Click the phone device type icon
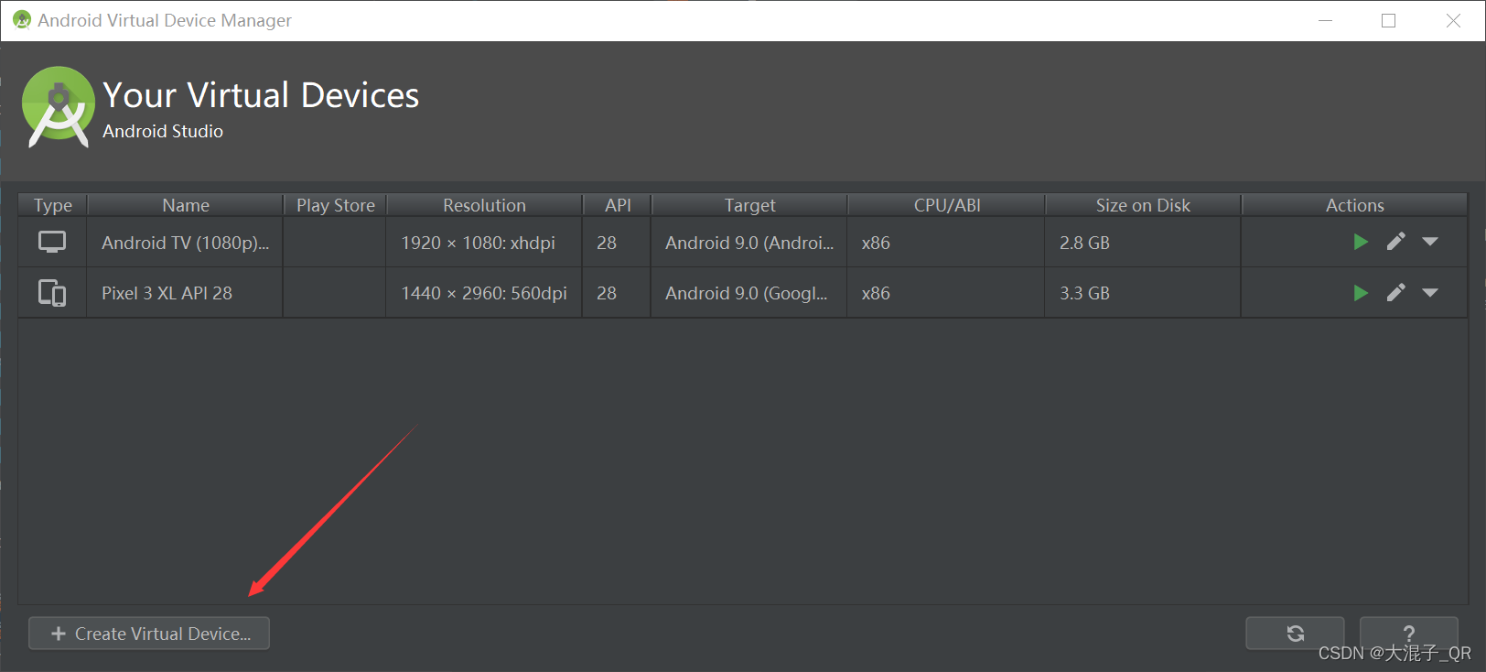Image resolution: width=1486 pixels, height=672 pixels. [x=52, y=293]
